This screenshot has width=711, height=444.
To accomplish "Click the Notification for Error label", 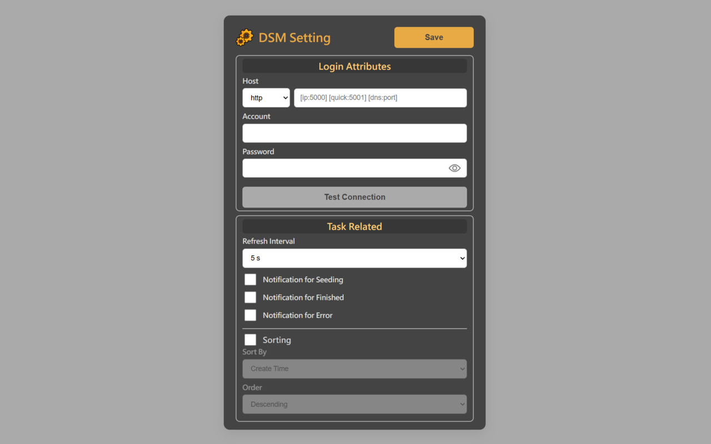I will 298,315.
